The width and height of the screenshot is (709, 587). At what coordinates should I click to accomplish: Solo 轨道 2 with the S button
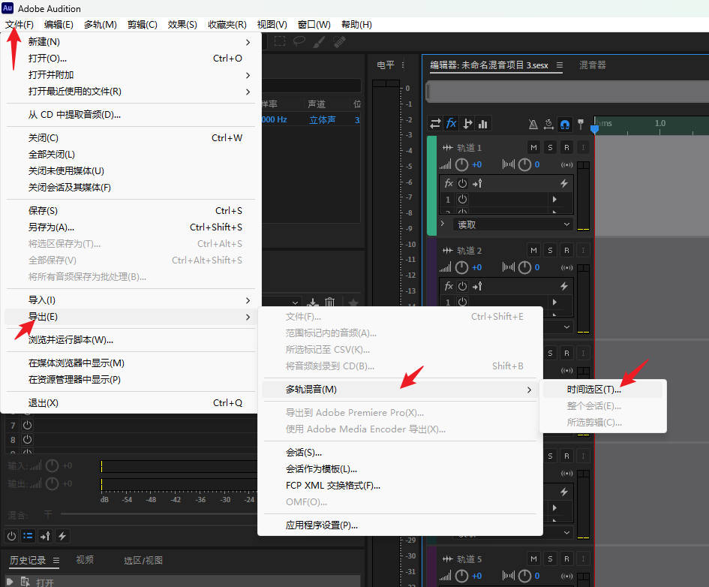tap(550, 251)
